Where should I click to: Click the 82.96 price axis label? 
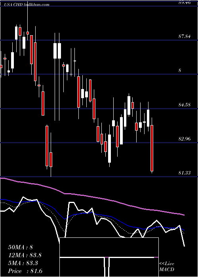pyautogui.click(x=184, y=139)
